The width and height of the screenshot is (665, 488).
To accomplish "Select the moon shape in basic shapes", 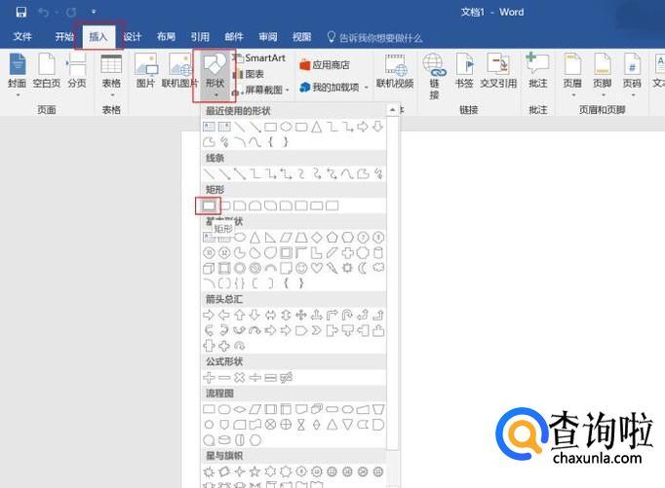I will (x=363, y=268).
